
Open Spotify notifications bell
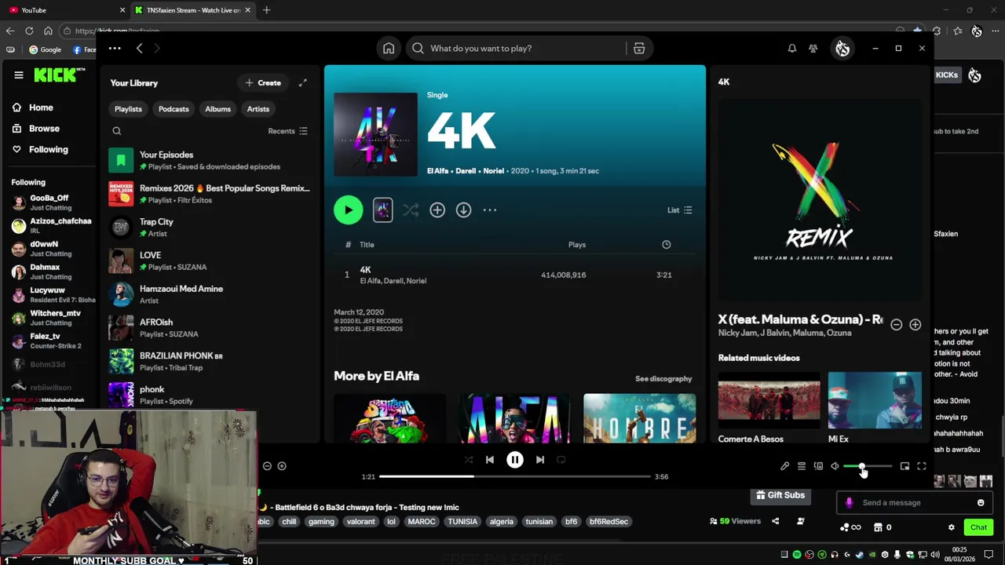point(792,49)
